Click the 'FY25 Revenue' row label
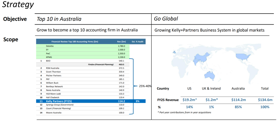The height and width of the screenshot is (121, 278). (168, 100)
